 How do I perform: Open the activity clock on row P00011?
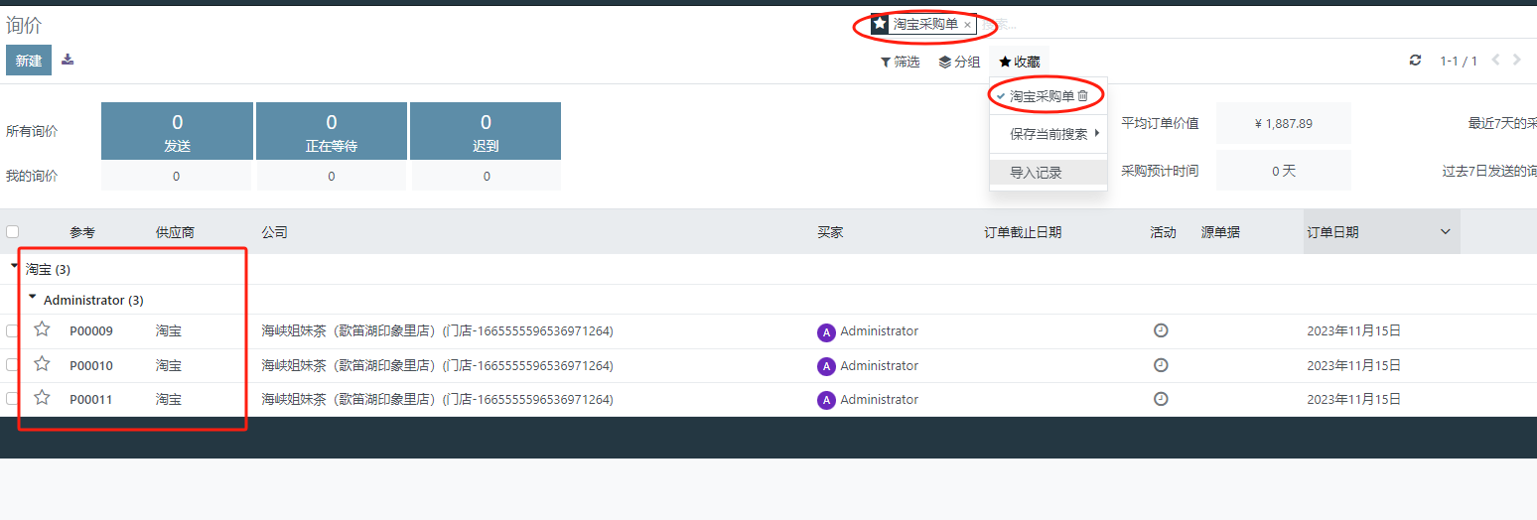[x=1161, y=399]
